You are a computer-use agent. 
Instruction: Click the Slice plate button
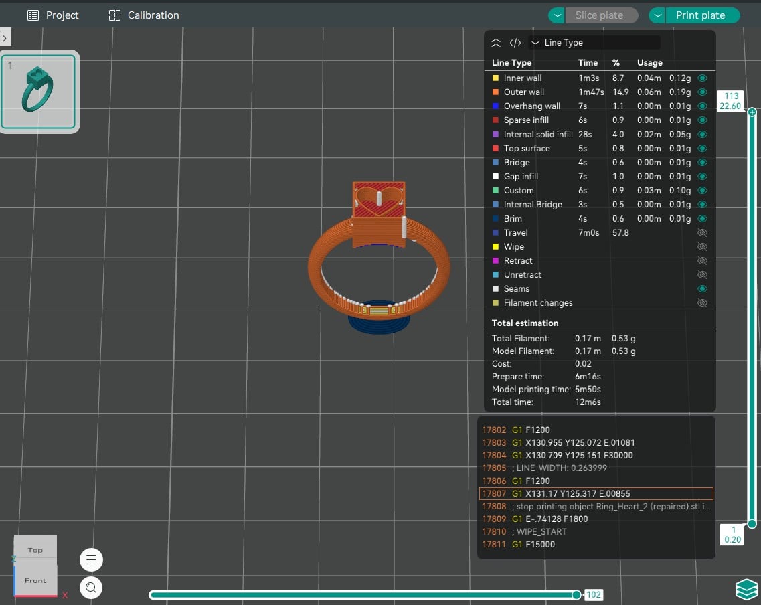[x=601, y=15]
